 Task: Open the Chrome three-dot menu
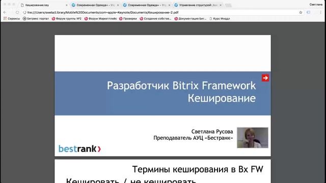[320, 12]
